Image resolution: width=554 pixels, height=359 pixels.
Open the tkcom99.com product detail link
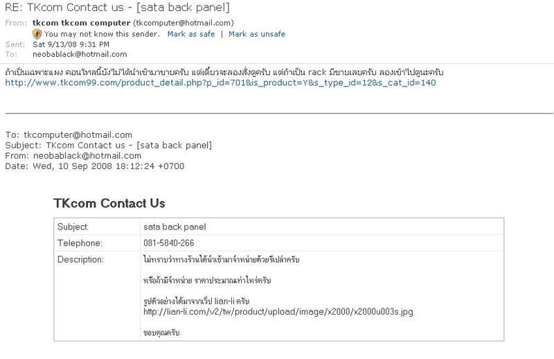(x=220, y=82)
